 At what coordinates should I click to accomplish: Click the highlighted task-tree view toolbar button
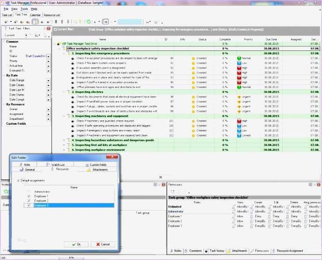point(35,22)
